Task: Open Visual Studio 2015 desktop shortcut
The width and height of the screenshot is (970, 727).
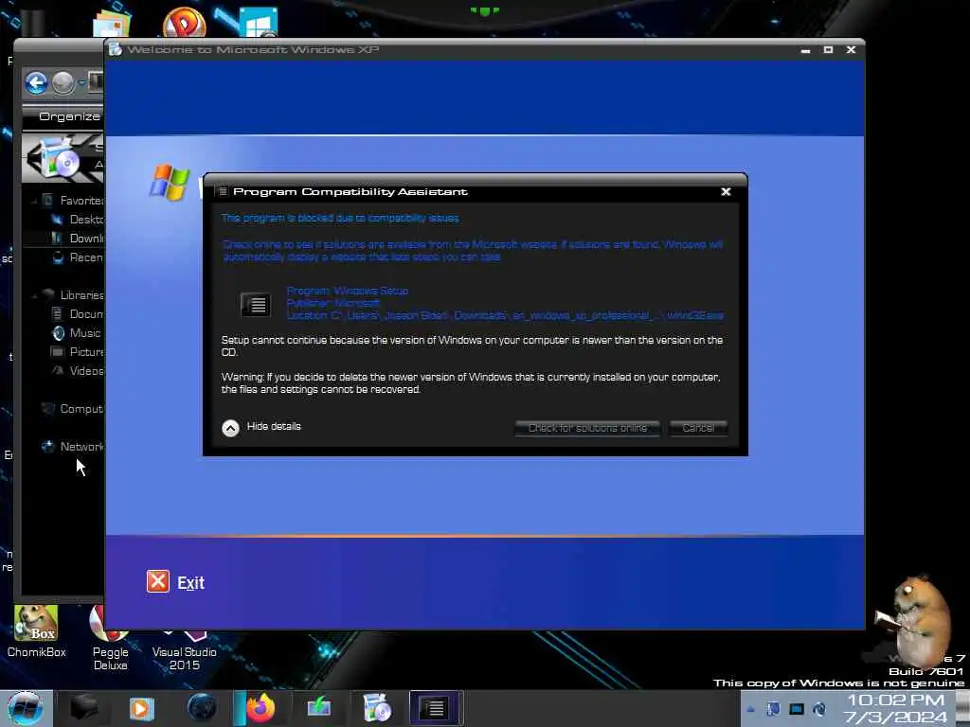Action: 185,649
